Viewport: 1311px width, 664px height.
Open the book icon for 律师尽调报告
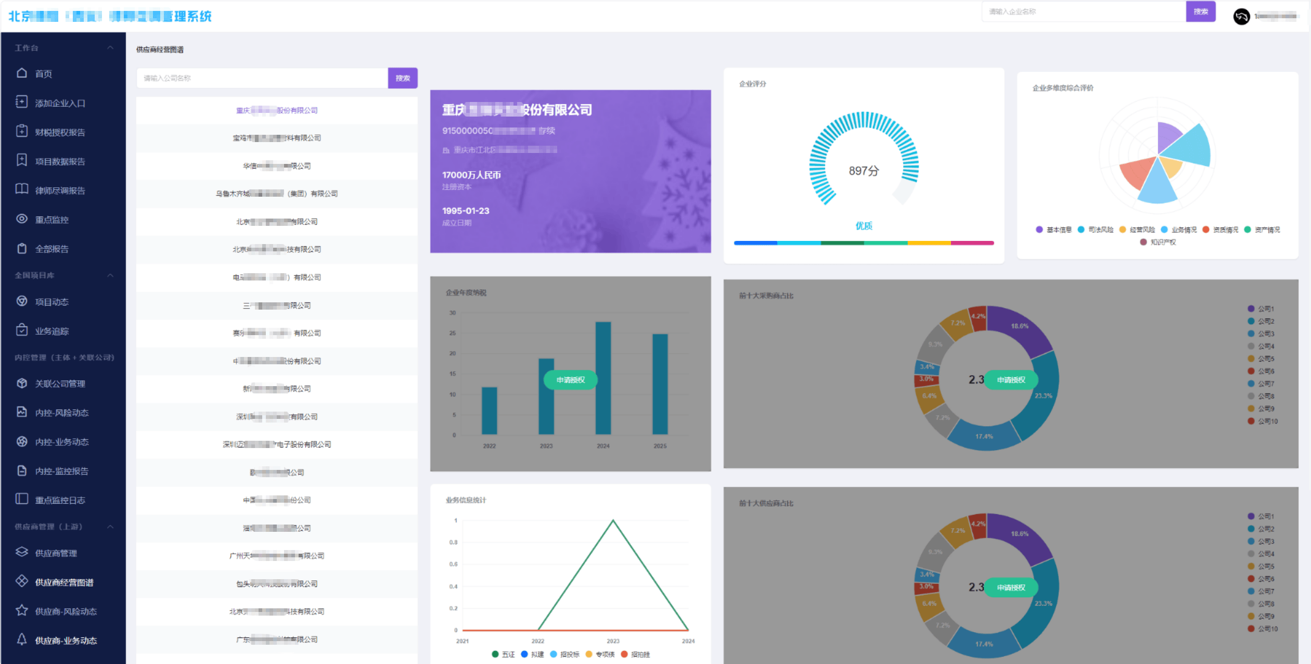pyautogui.click(x=21, y=189)
